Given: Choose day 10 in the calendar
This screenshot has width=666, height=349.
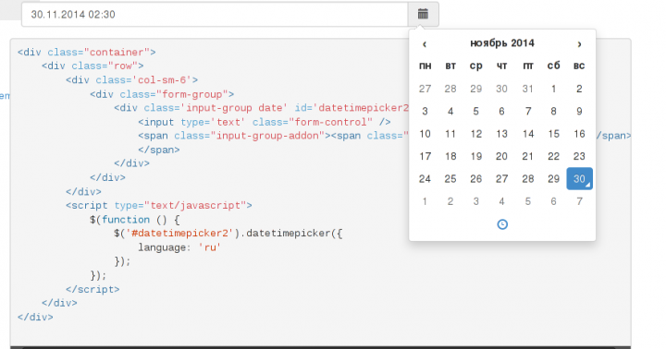Looking at the screenshot, I should [425, 134].
